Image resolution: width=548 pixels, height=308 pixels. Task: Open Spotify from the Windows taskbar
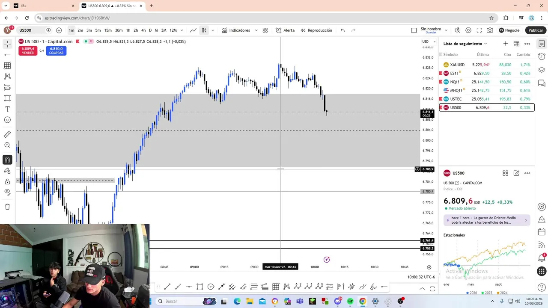click(x=350, y=301)
